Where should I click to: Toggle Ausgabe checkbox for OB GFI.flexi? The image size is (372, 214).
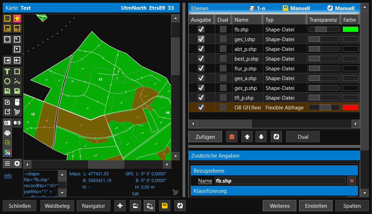(201, 108)
